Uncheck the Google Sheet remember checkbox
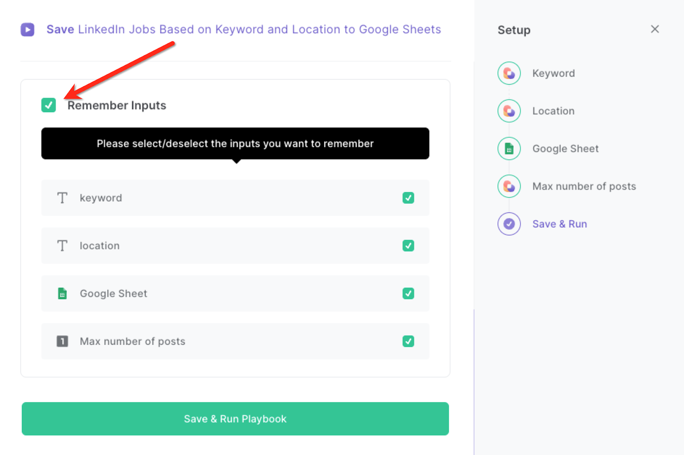The width and height of the screenshot is (684, 455). (x=408, y=293)
